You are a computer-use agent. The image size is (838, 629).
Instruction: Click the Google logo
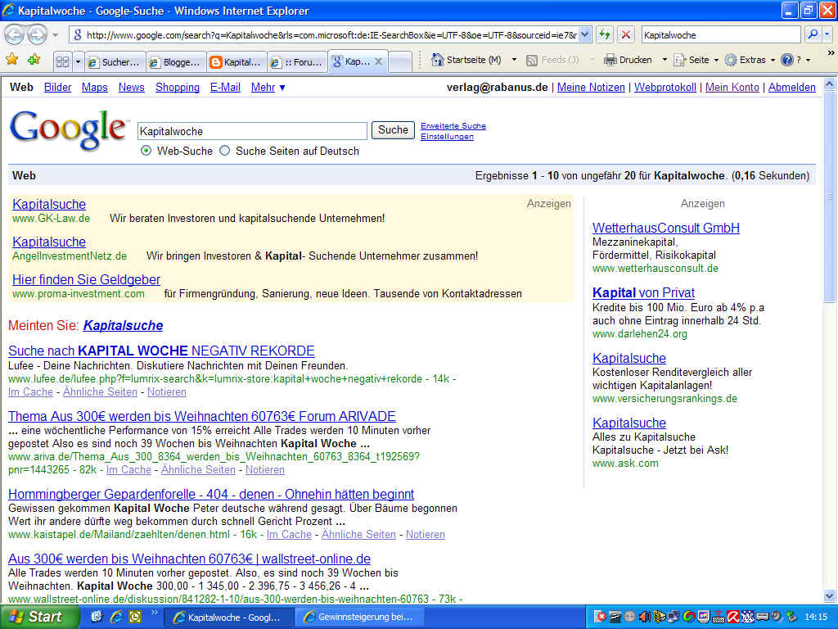68,130
